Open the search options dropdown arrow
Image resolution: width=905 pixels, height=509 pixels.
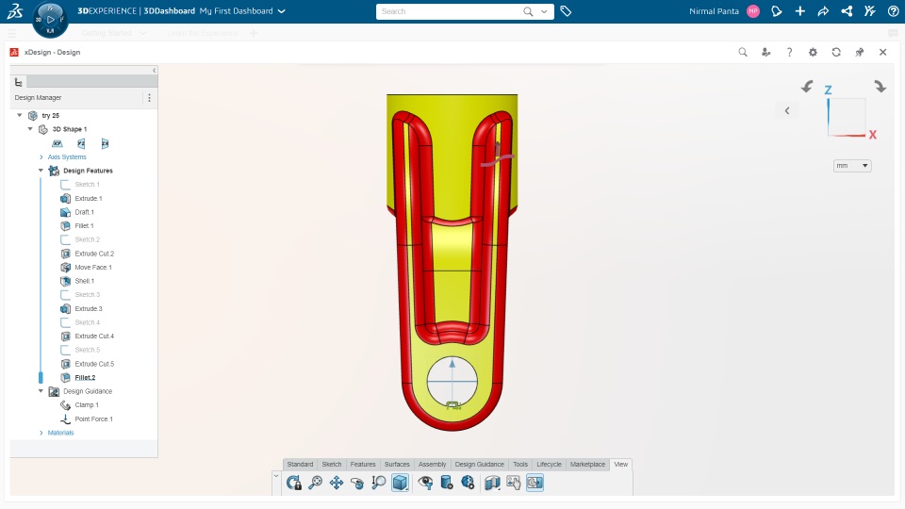[x=544, y=11]
